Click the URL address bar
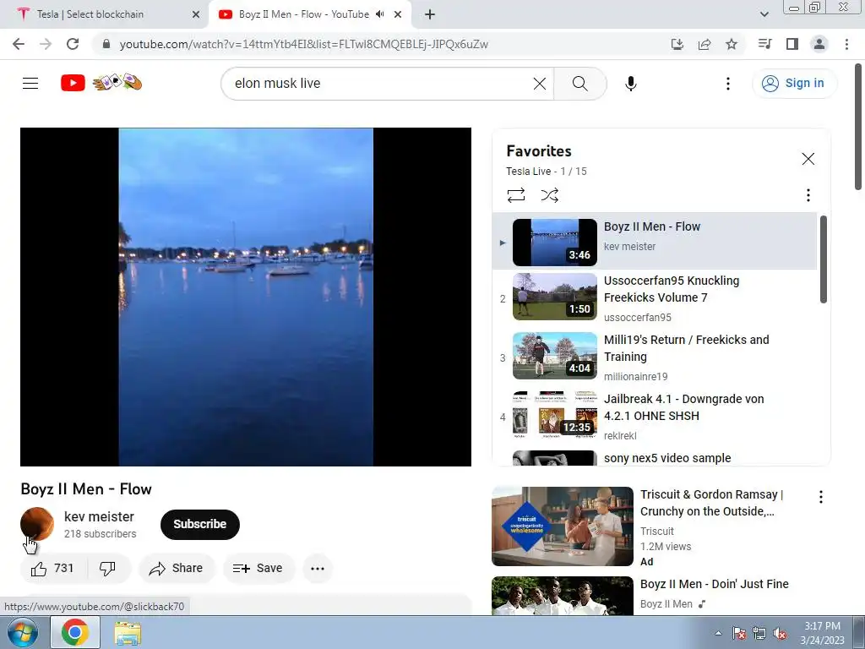The width and height of the screenshot is (865, 649). pos(303,44)
